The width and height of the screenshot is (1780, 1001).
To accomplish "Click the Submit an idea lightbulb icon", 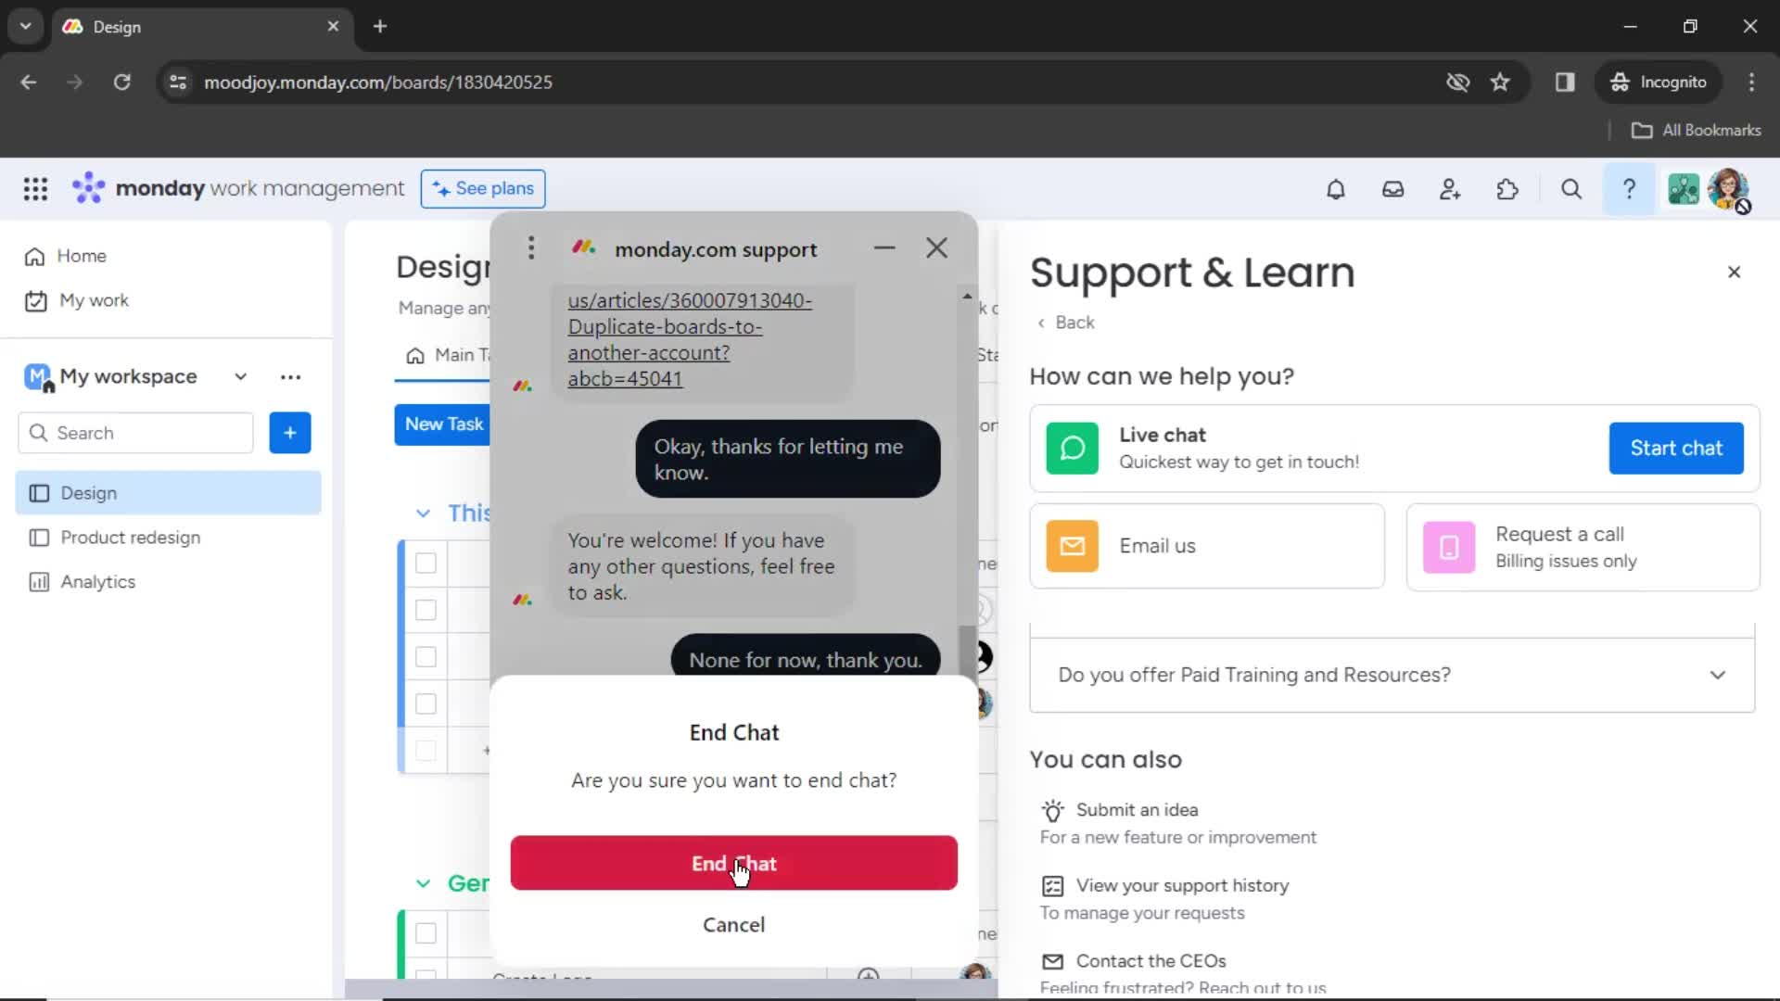I will pos(1052,810).
